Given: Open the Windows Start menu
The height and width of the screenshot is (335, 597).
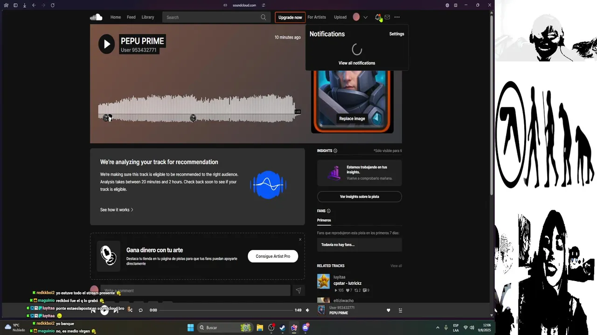Looking at the screenshot, I should (x=191, y=328).
